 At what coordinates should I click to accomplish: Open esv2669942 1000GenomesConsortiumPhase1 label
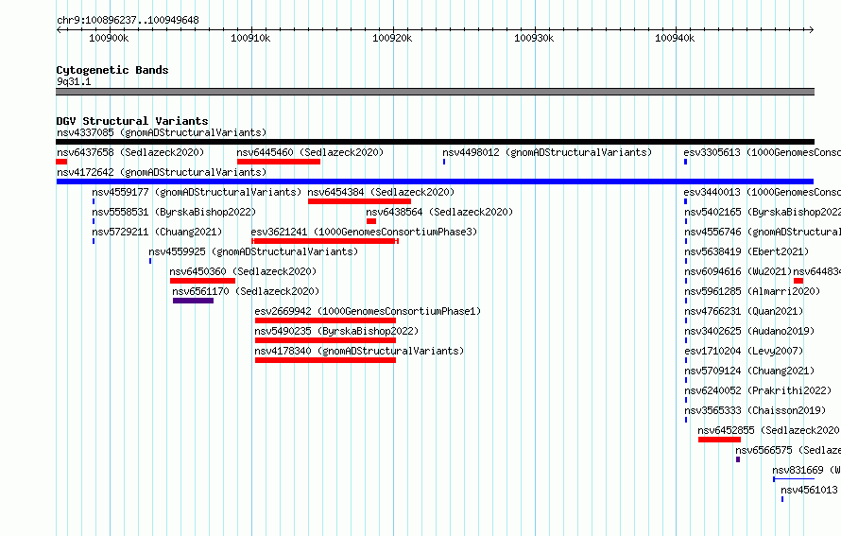point(368,311)
